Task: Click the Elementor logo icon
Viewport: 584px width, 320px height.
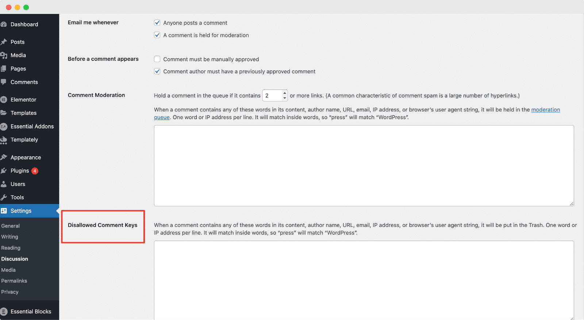Action: (x=4, y=99)
